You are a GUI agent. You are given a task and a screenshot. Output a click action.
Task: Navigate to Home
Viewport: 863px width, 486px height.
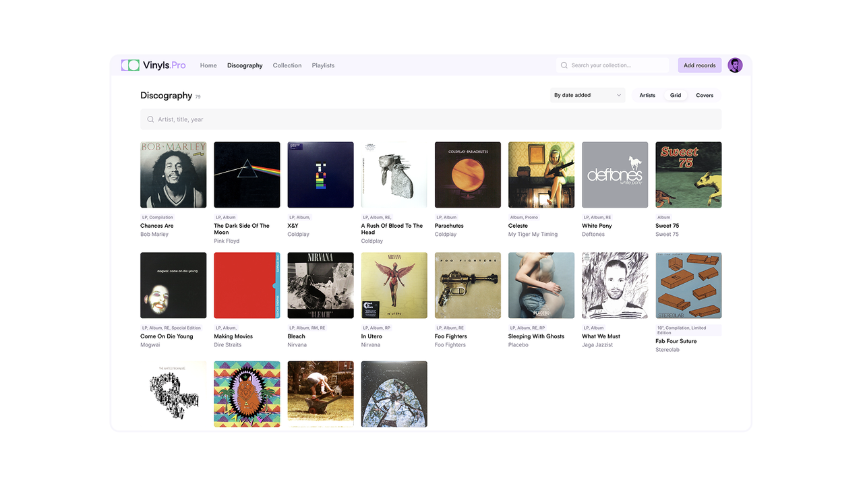click(x=208, y=65)
